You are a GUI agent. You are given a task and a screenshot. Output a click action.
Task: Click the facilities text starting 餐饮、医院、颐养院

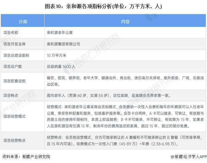(x=125, y=81)
